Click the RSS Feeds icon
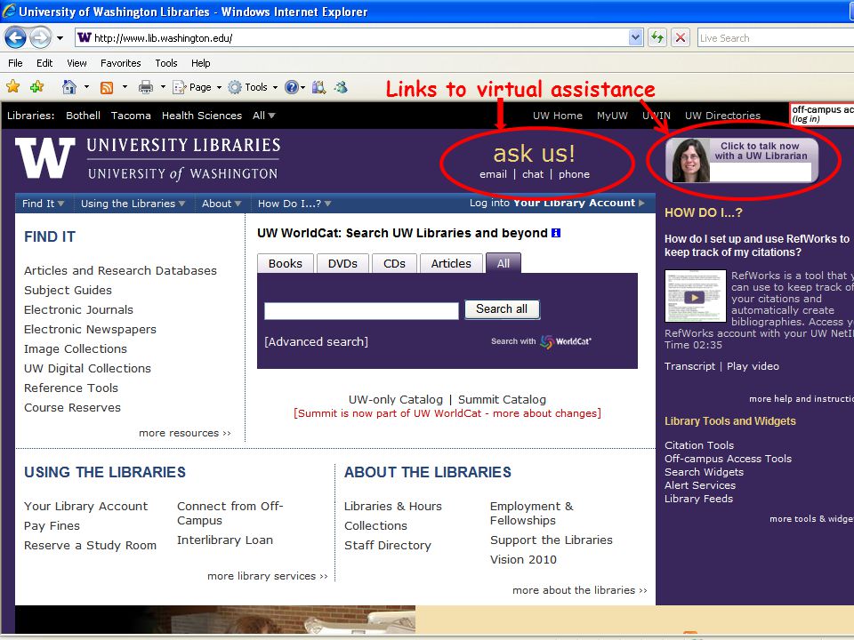Viewport: 854px width, 640px height. coord(107,87)
